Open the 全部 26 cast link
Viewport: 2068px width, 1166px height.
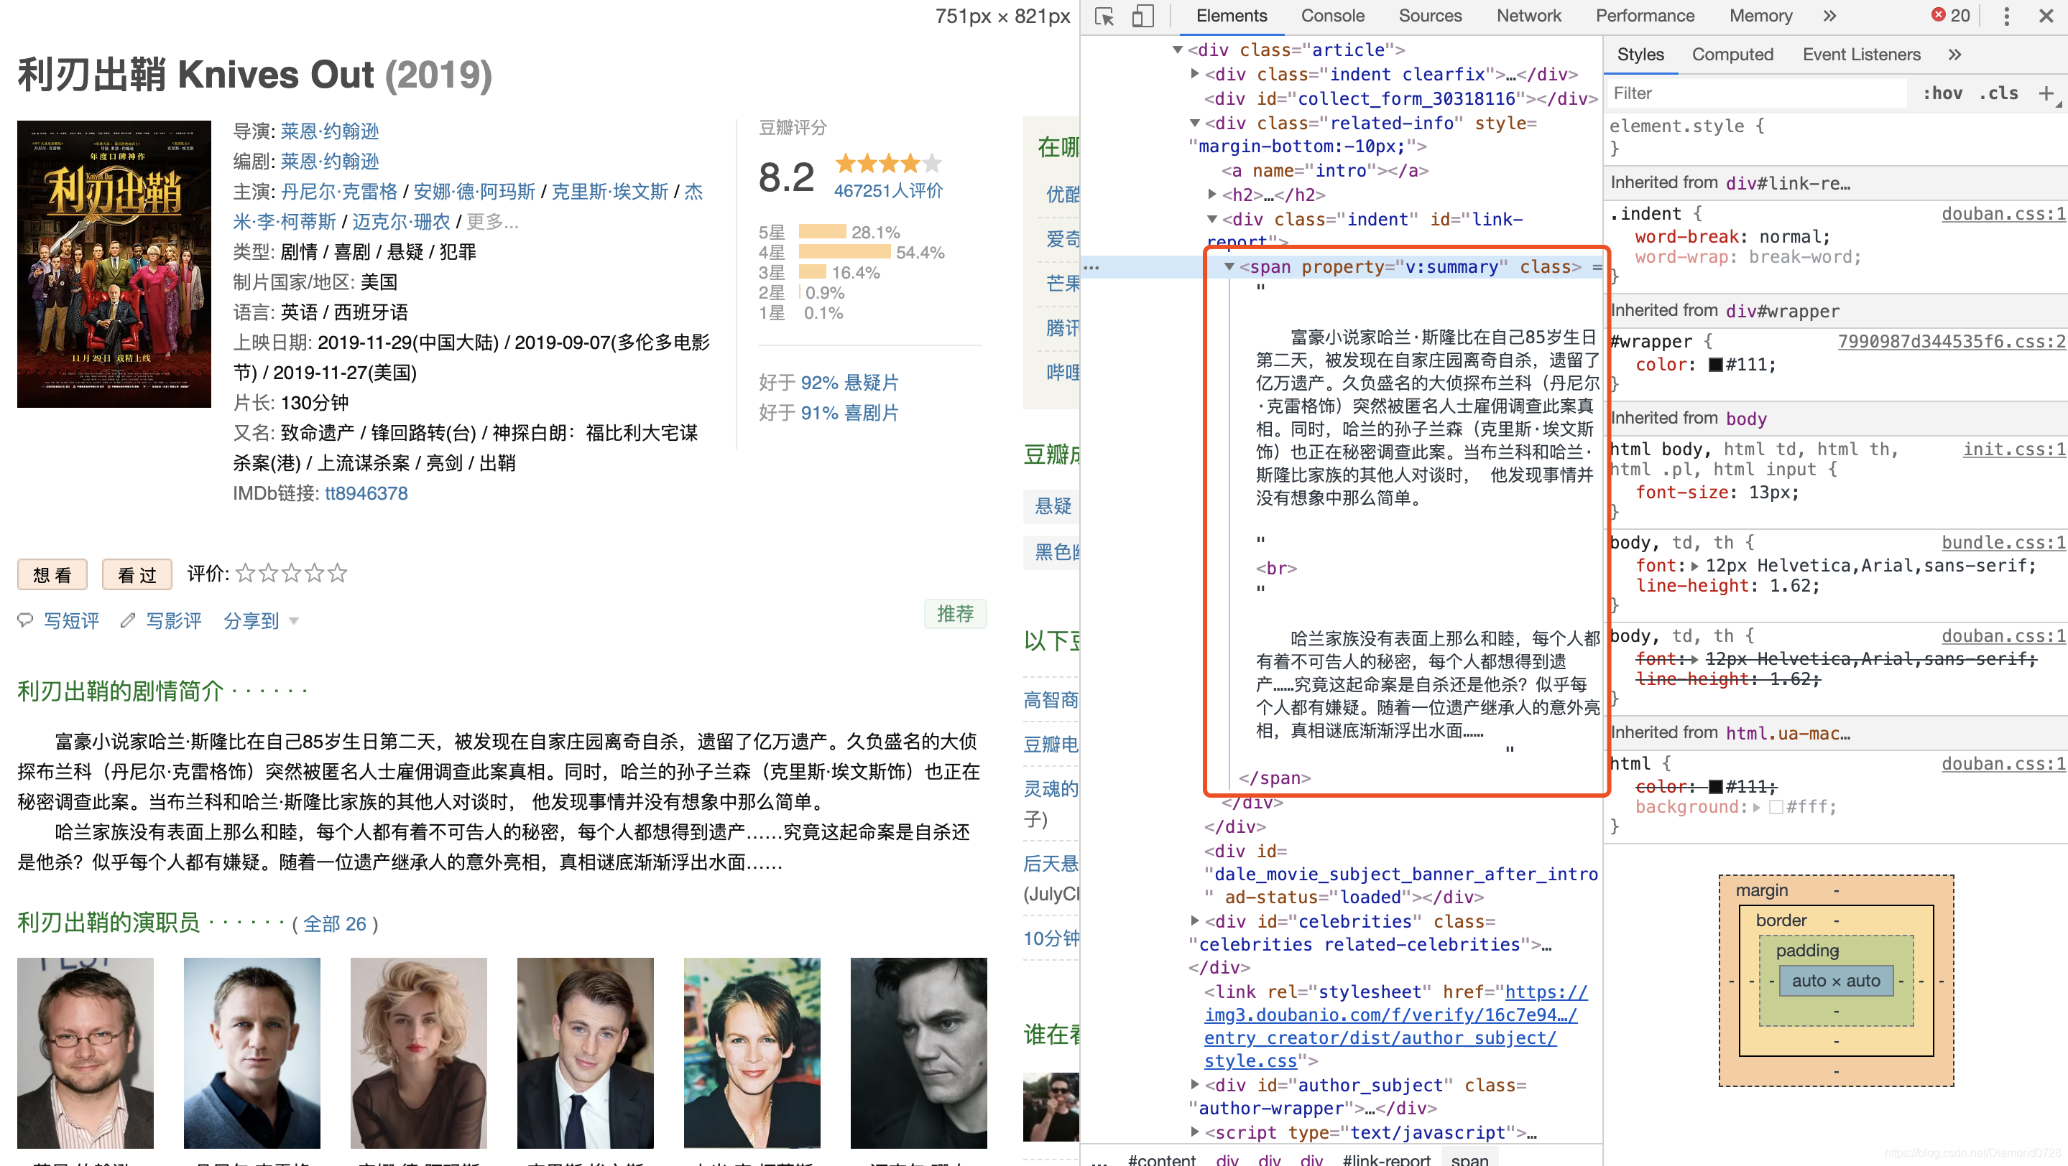(334, 923)
